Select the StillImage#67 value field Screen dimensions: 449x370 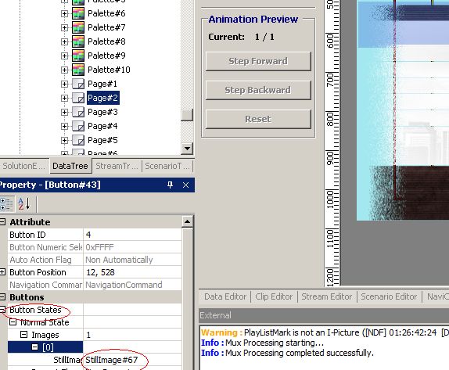click(x=132, y=360)
